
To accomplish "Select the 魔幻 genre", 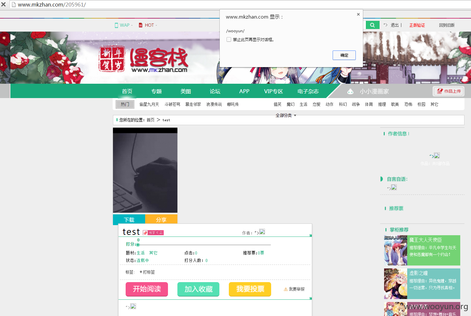I will tap(290, 104).
